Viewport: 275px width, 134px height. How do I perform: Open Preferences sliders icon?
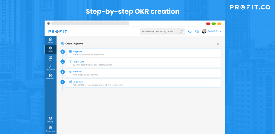[50, 127]
